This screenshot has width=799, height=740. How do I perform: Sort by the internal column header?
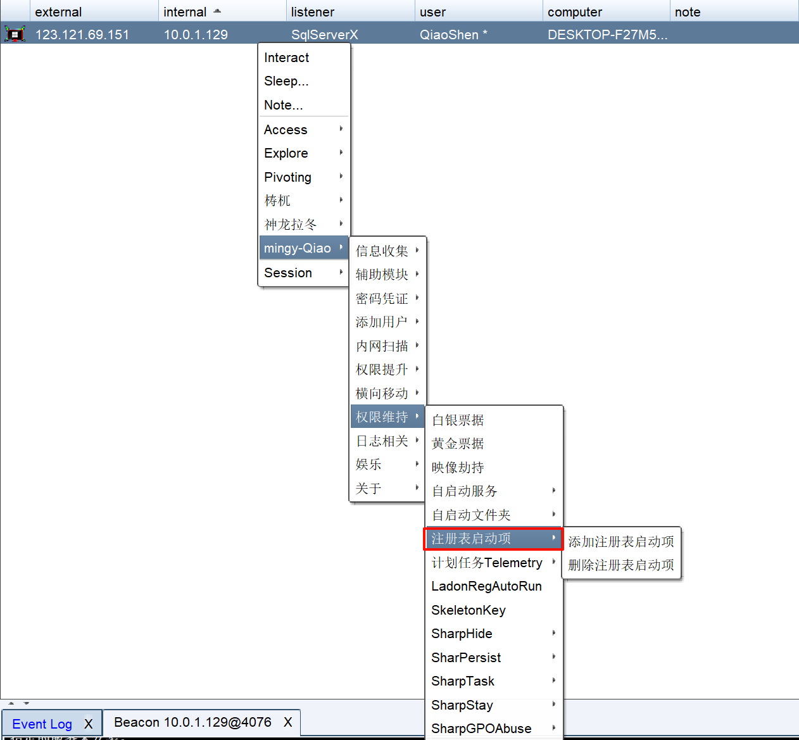click(x=185, y=12)
